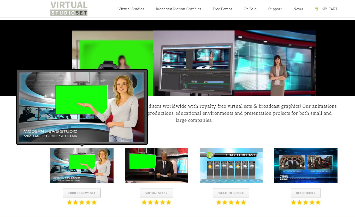This screenshot has height=217, width=355.
Task: Visit the News section
Action: click(298, 9)
